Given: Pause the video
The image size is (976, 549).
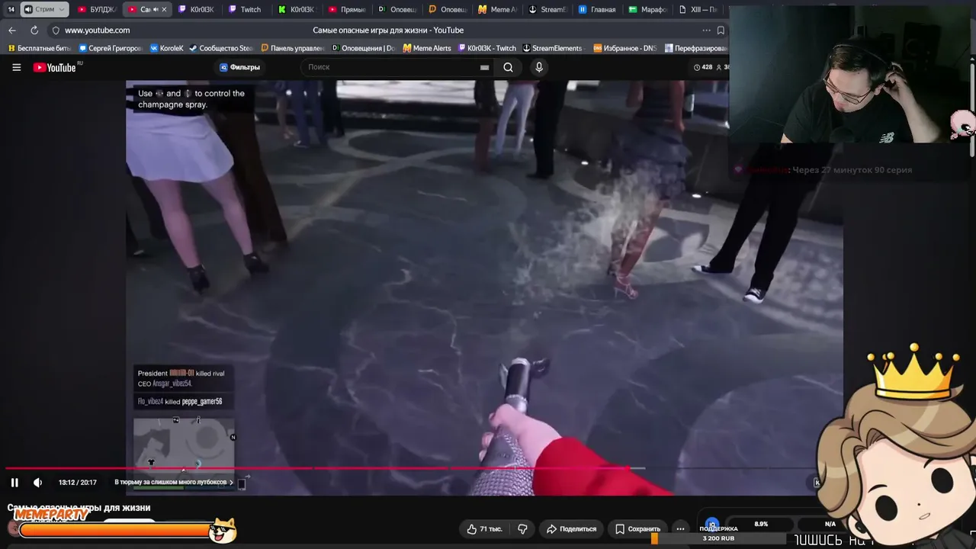Looking at the screenshot, I should tap(14, 482).
